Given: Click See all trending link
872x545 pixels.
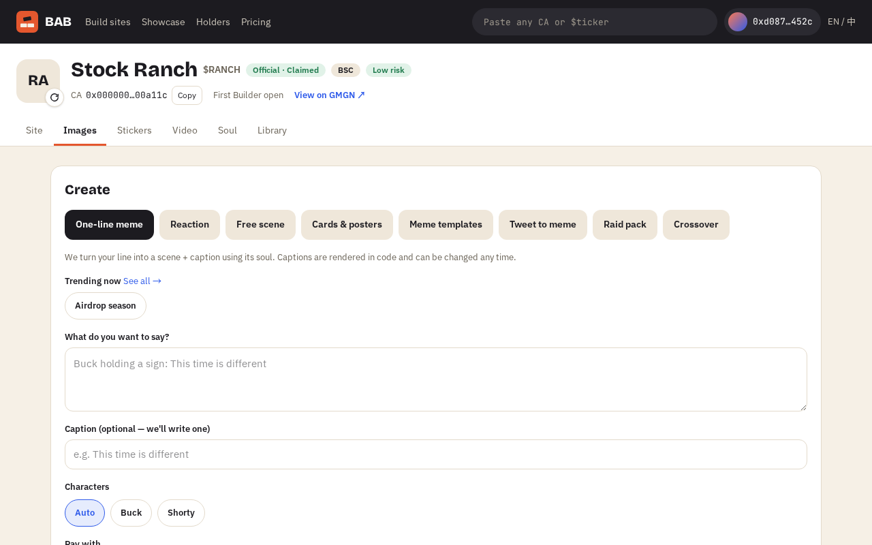Looking at the screenshot, I should coord(142,281).
